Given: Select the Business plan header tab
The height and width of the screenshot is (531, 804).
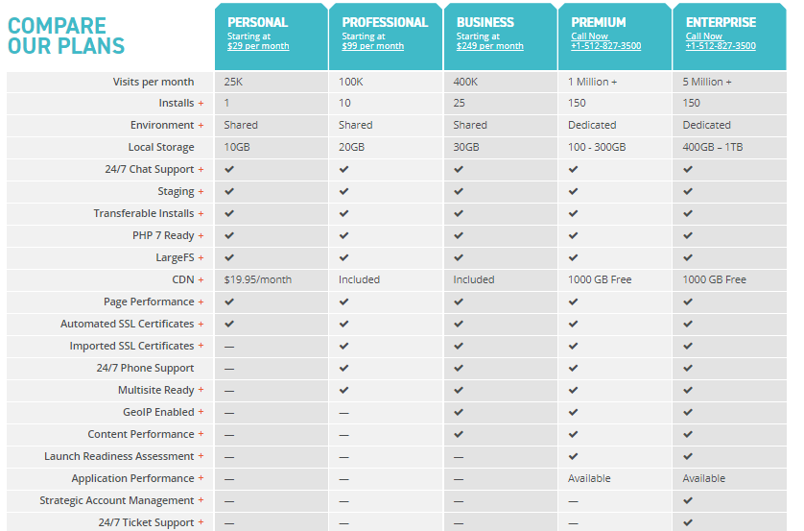Looking at the screenshot, I should tap(501, 36).
